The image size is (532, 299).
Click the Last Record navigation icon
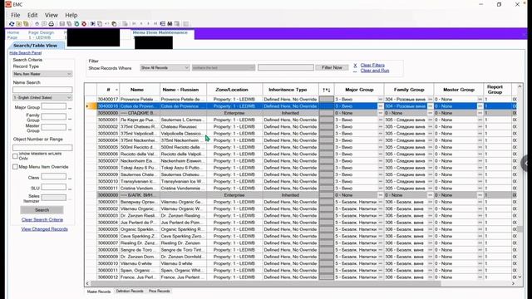[155, 24]
